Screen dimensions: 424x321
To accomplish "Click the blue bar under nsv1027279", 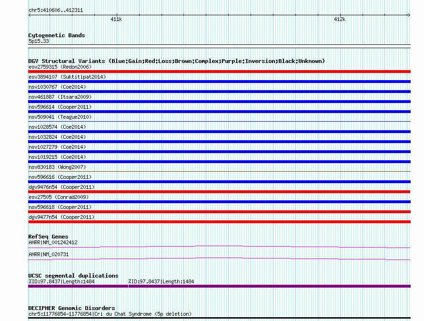I will (219, 152).
